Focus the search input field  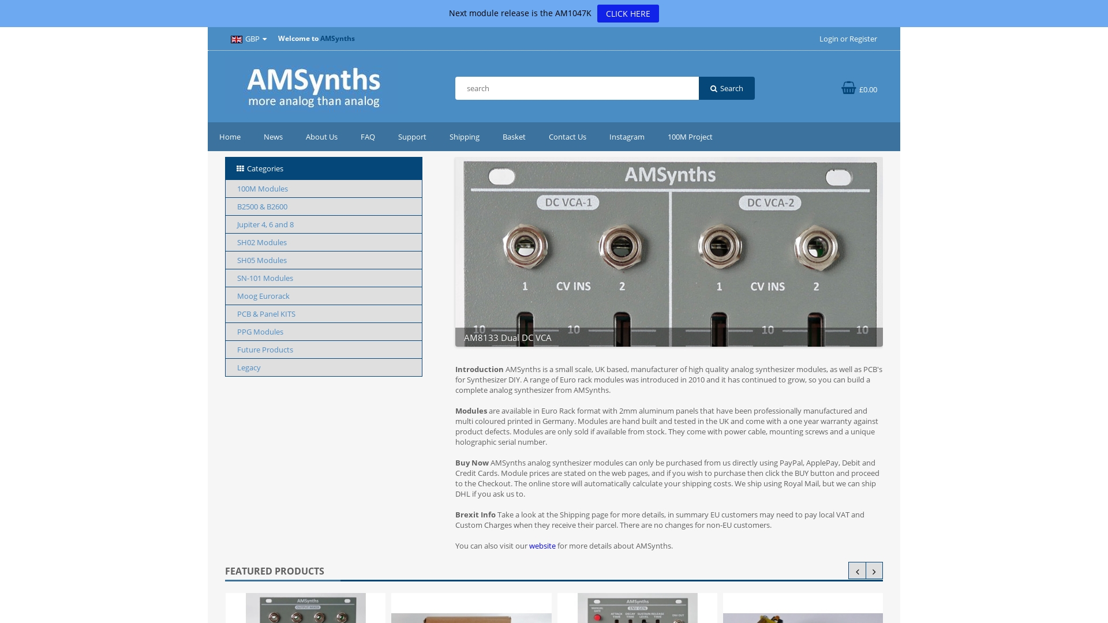[577, 88]
